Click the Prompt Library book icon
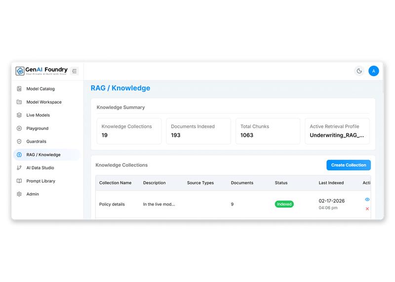 click(x=19, y=181)
